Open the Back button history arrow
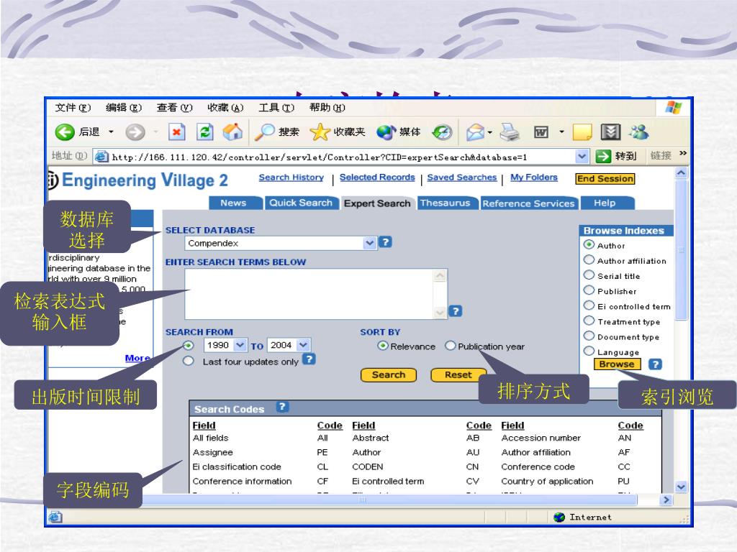 (111, 132)
